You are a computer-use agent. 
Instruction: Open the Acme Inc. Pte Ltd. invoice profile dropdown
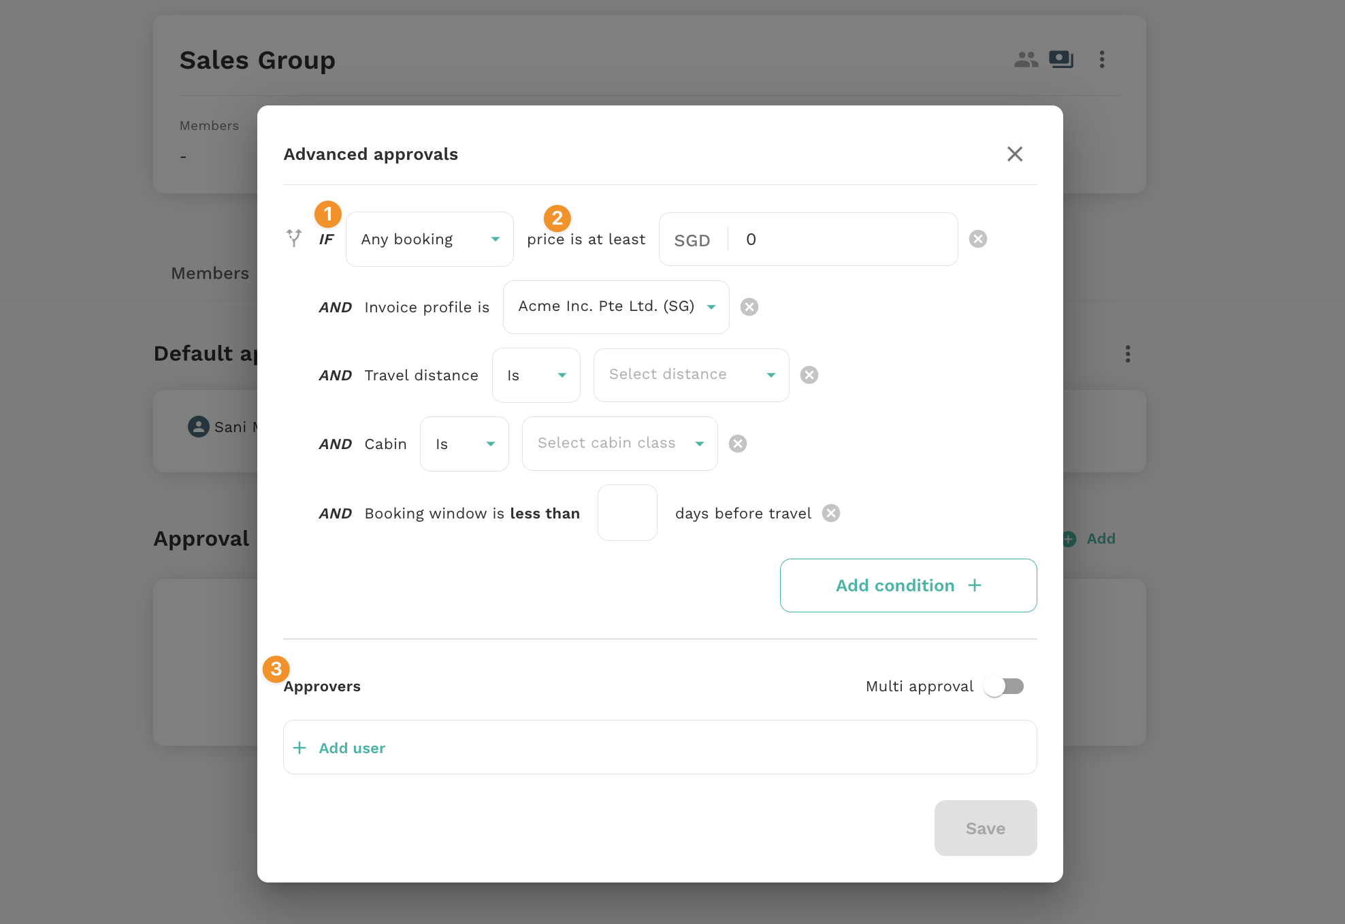tap(616, 307)
